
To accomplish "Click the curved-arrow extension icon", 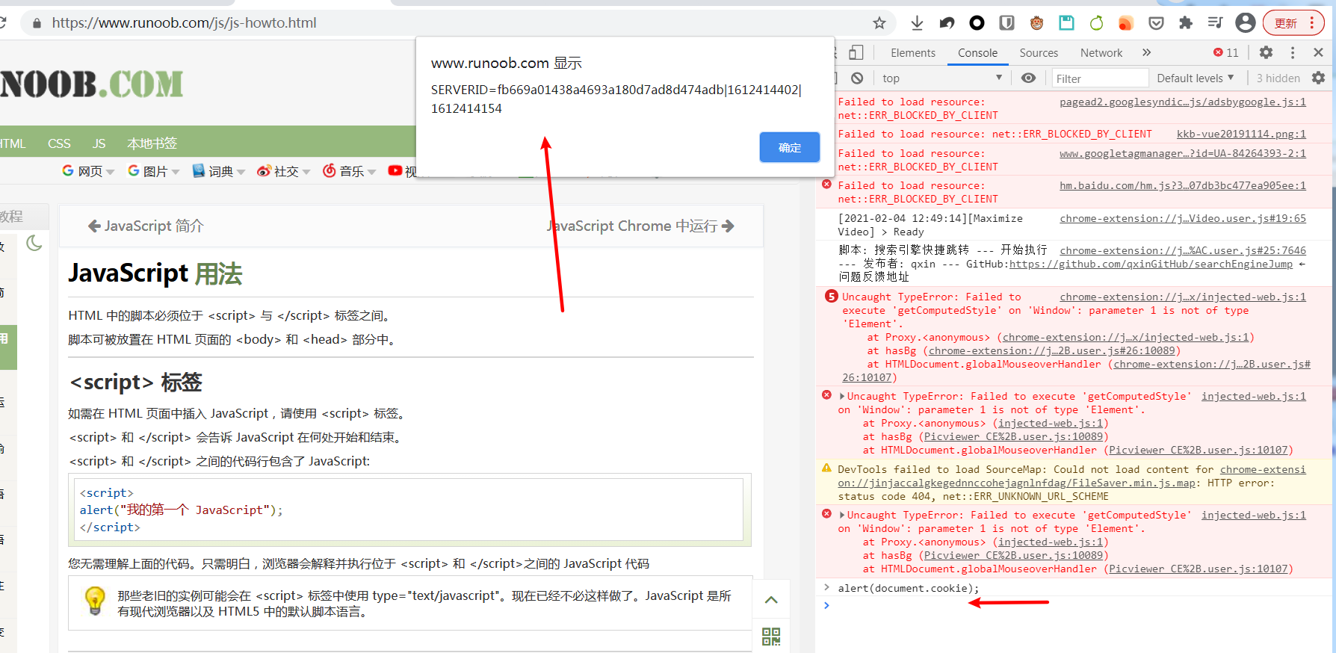I will 947,23.
